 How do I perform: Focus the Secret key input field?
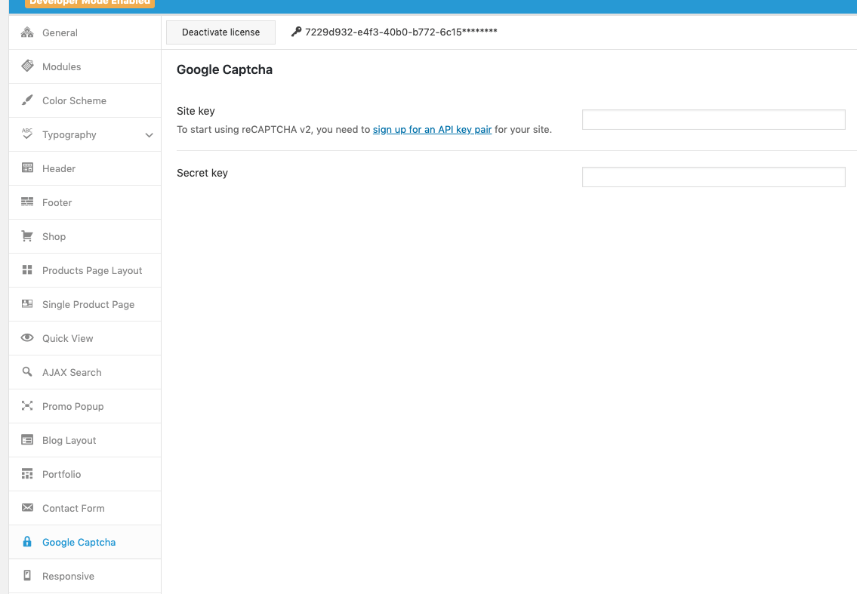pos(714,177)
